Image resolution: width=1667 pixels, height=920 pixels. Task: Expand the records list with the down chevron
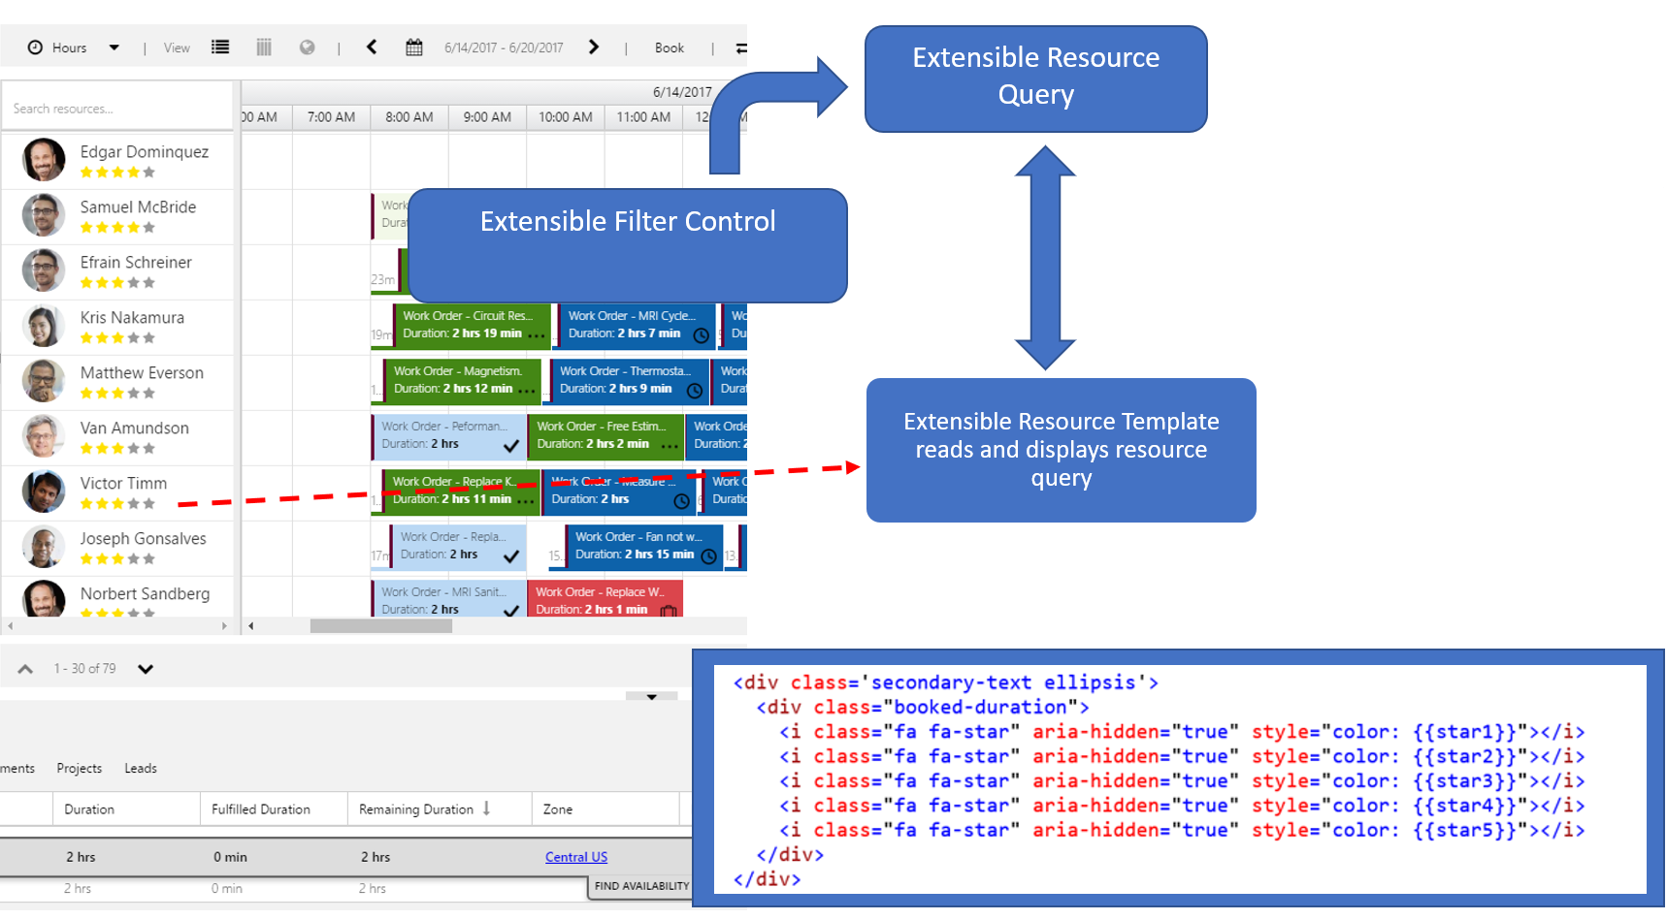point(146,668)
